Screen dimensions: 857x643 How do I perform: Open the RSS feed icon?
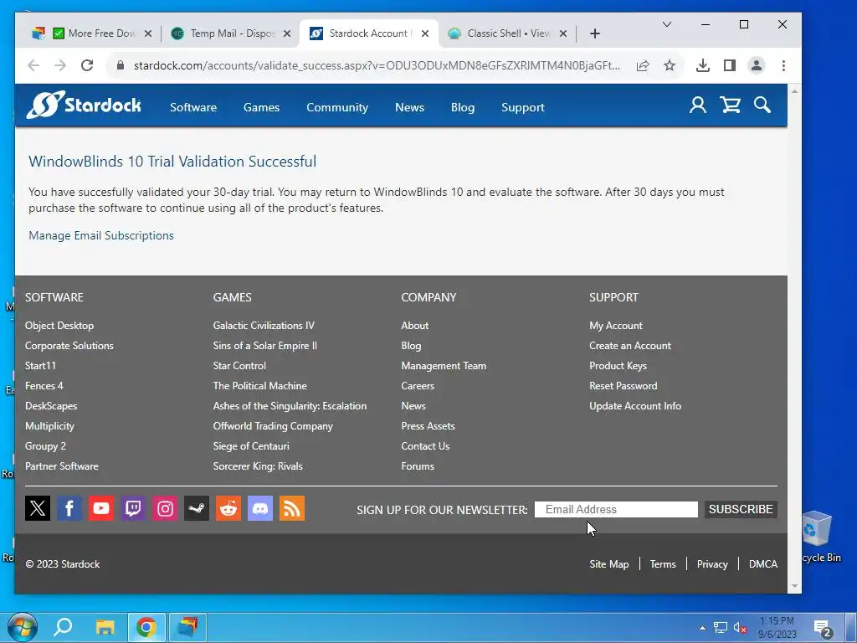[x=292, y=508]
